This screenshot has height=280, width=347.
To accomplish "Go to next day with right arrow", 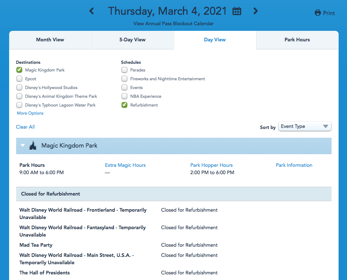I will pyautogui.click(x=256, y=11).
